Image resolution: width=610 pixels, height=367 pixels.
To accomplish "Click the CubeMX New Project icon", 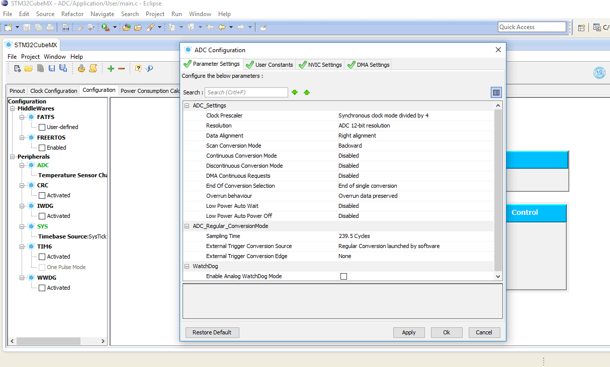I will (x=18, y=68).
